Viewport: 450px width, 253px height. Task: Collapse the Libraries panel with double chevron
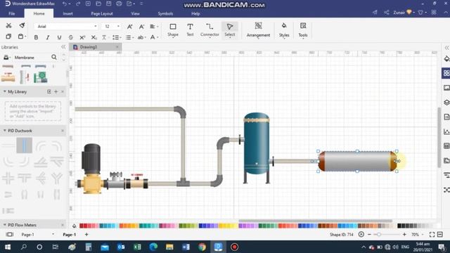coord(63,47)
